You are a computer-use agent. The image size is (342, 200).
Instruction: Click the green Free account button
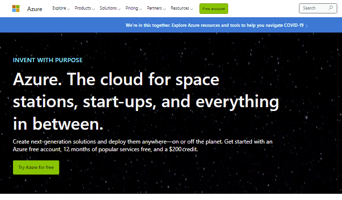[213, 9]
